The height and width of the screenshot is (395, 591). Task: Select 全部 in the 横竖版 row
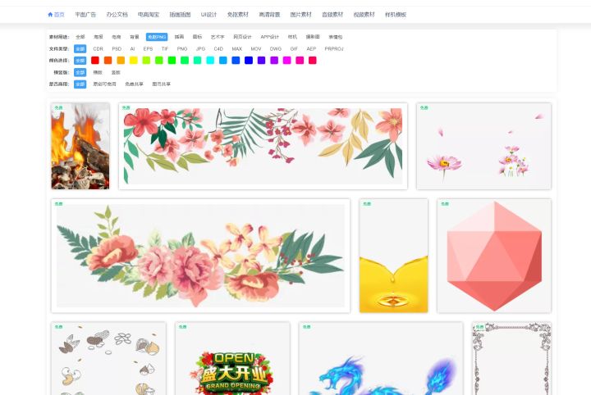[x=80, y=72]
